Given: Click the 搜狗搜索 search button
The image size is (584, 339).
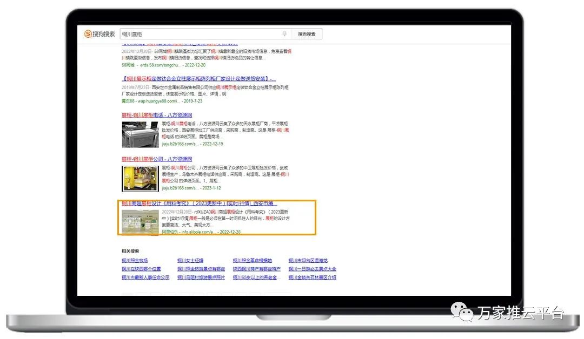Looking at the screenshot, I should pos(307,34).
